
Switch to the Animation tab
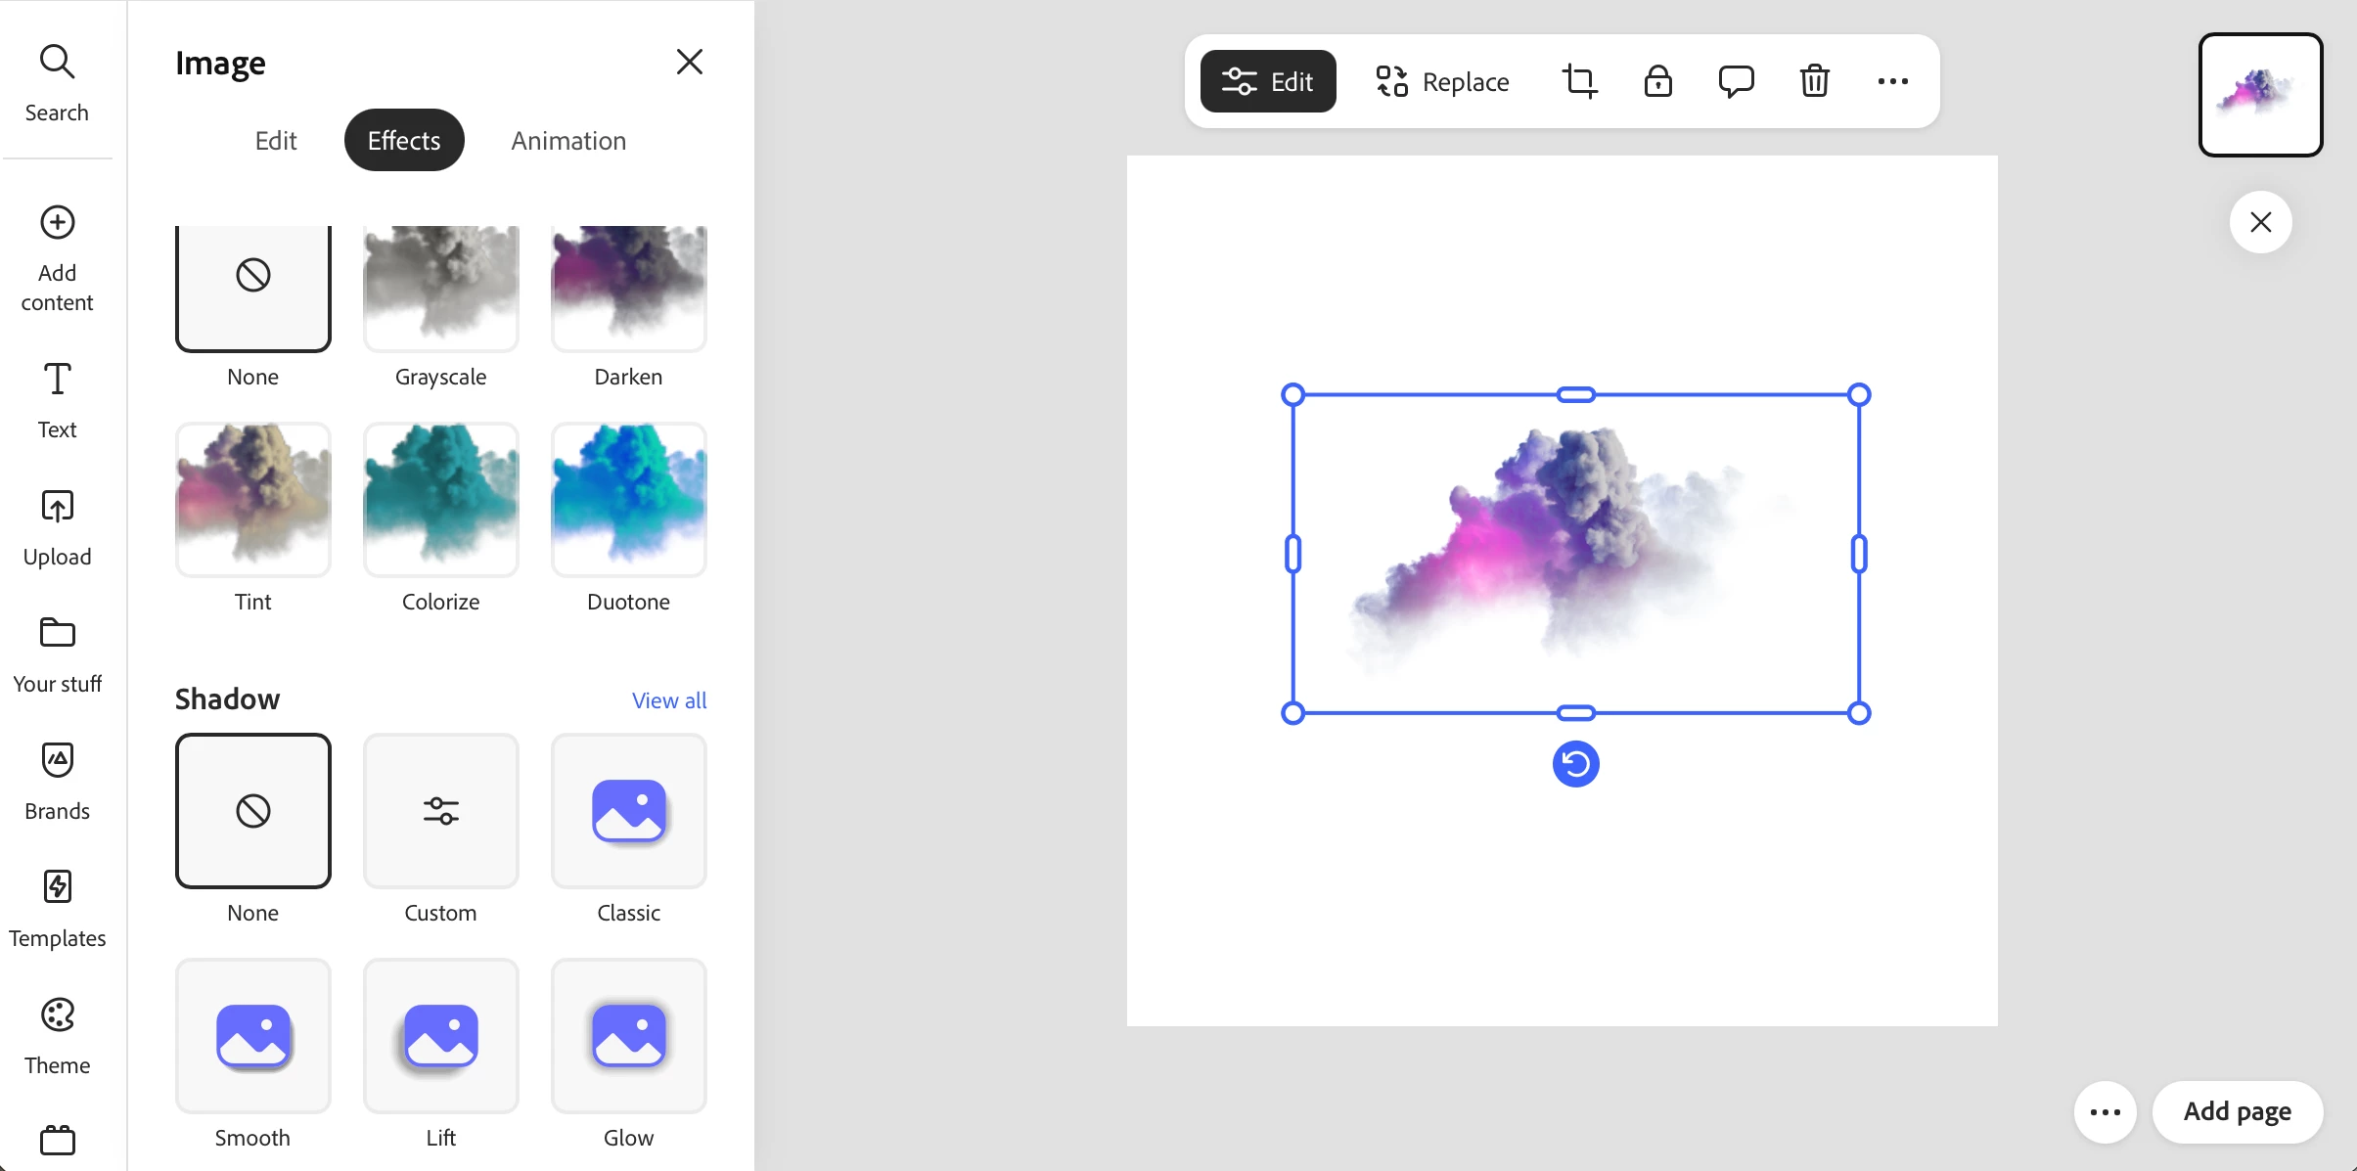(x=568, y=141)
